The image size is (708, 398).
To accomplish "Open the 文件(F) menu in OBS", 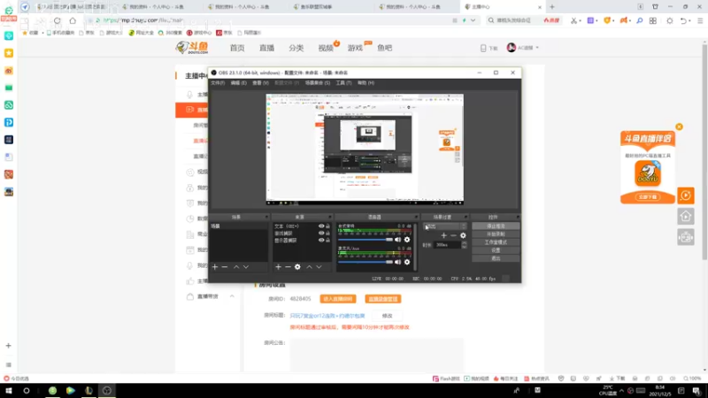I will coord(218,83).
